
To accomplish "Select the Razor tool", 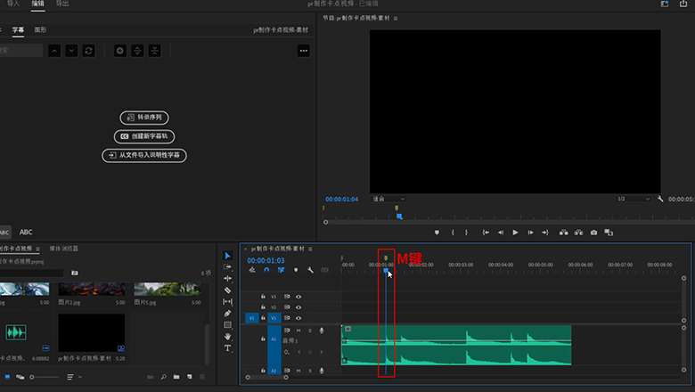I will point(227,290).
